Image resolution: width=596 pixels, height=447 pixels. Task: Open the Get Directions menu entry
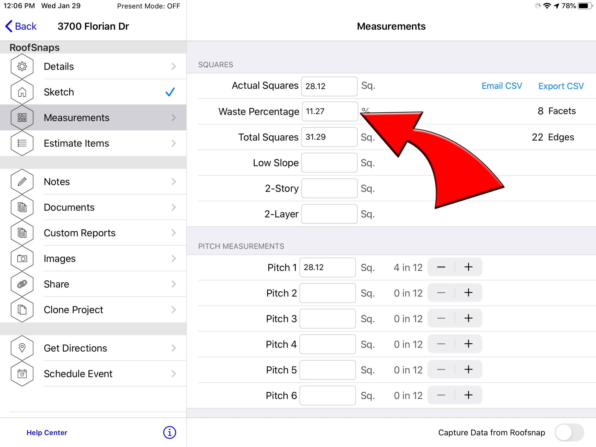93,348
